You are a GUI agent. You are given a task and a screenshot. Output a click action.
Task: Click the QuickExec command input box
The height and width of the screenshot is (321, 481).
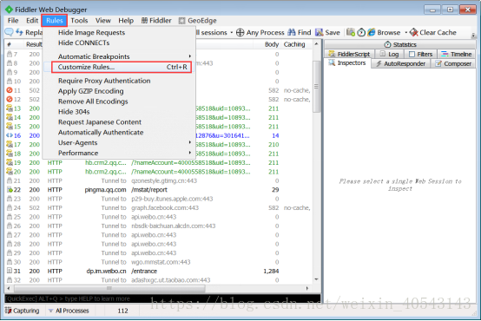pos(162,298)
